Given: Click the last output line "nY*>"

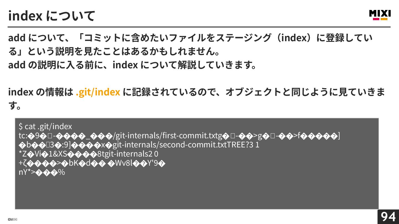Looking at the screenshot, I should coord(42,172).
